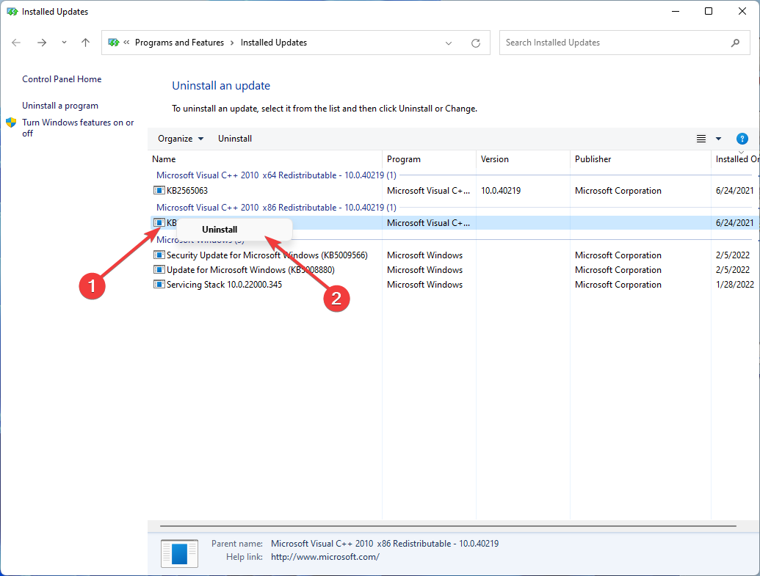Viewport: 760px width, 576px height.
Task: Click the Forward navigation arrow
Action: pos(42,43)
